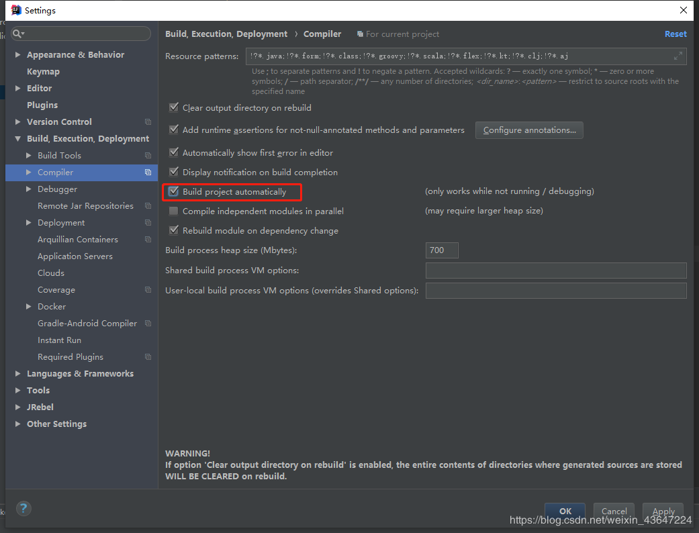
Task: Click expand icon in Resource patterns field
Action: point(678,56)
